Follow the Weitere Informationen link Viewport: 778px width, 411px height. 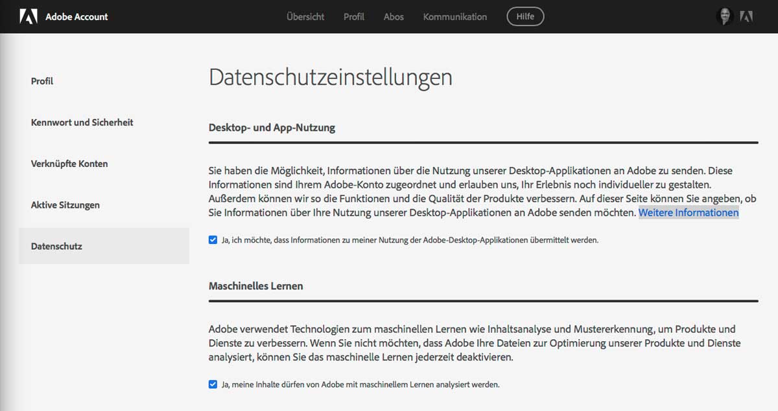(689, 213)
